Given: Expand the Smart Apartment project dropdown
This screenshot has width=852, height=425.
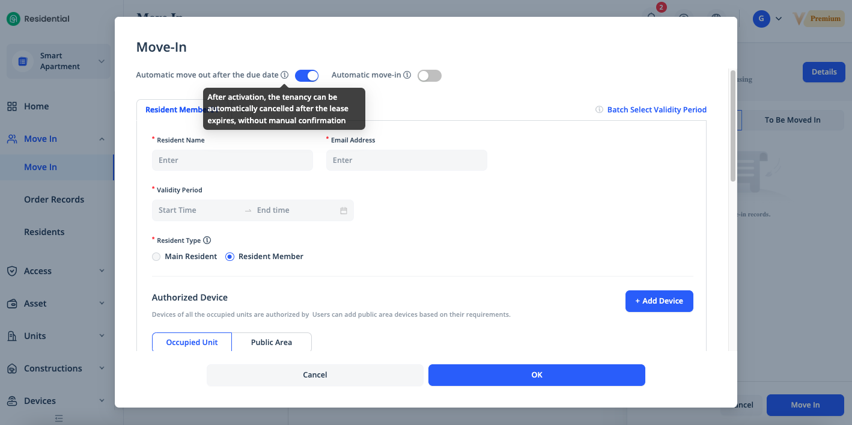Looking at the screenshot, I should pyautogui.click(x=101, y=61).
